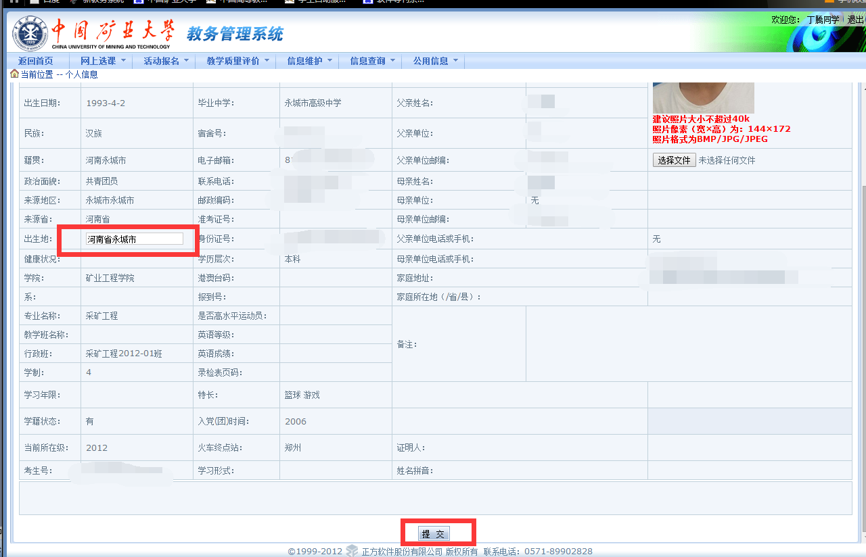Click into the 出生地 text field
This screenshot has width=866, height=557.
(135, 239)
